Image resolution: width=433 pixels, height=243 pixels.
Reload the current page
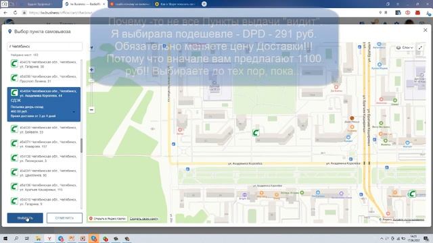[15, 13]
